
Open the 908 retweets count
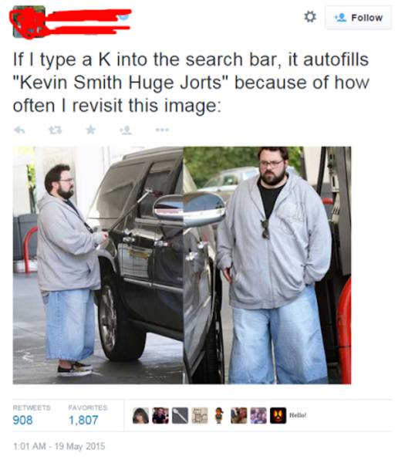(x=22, y=420)
